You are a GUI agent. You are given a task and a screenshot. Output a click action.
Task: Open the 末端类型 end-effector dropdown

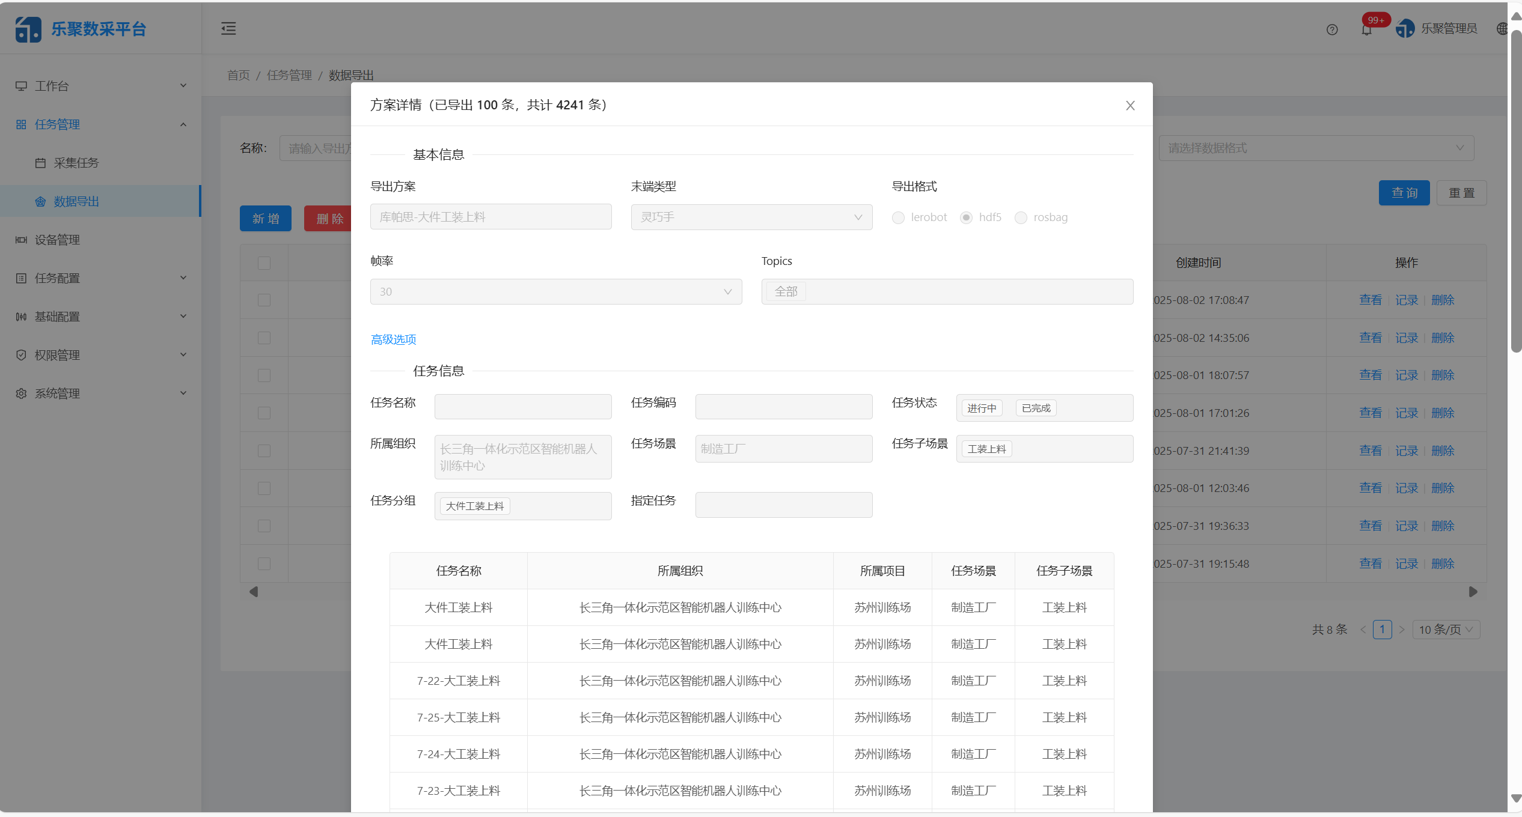coord(751,217)
